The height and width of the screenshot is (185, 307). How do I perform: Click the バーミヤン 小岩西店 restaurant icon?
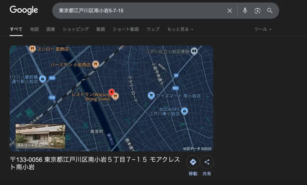tap(96, 64)
